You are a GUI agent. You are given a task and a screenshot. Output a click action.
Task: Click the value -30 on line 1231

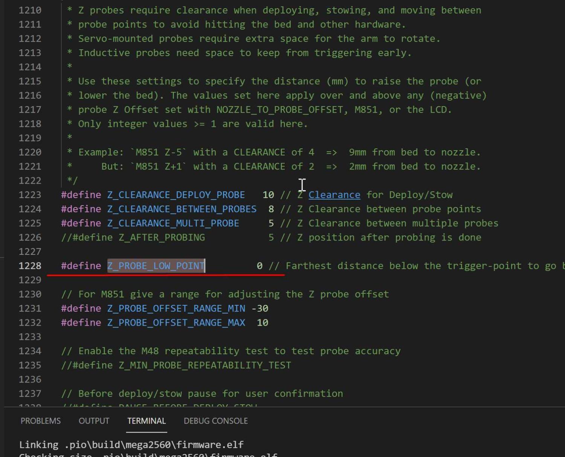tap(260, 309)
